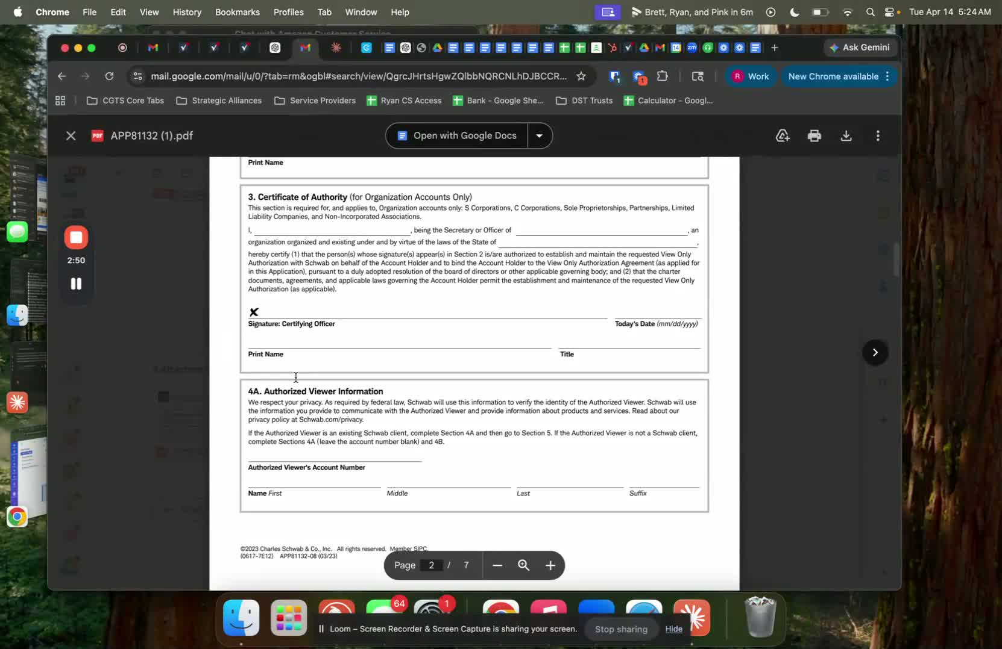
Task: Open Launchpad from the Dock
Action: (289, 618)
